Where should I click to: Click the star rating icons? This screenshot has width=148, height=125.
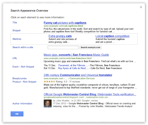point(49,82)
